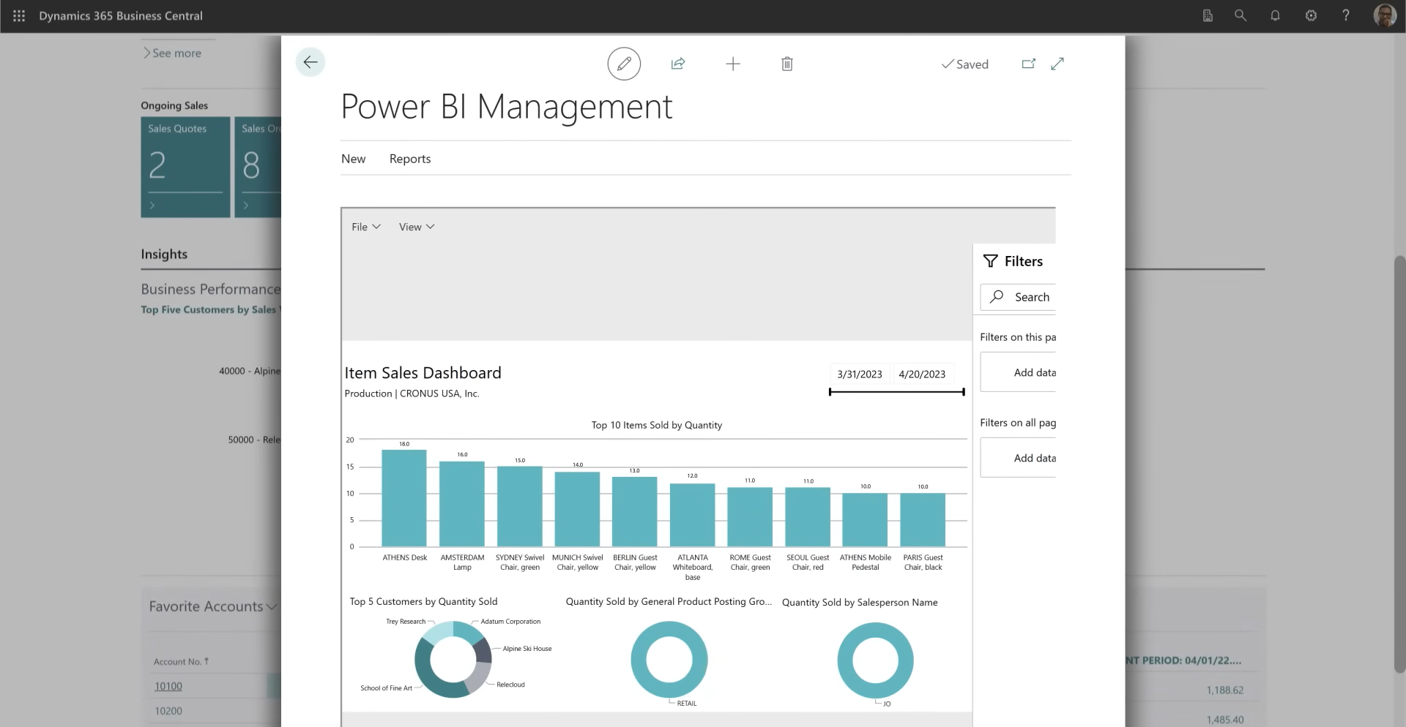Viewport: 1406px width, 727px height.
Task: Click account 10200 row
Action: pyautogui.click(x=168, y=711)
